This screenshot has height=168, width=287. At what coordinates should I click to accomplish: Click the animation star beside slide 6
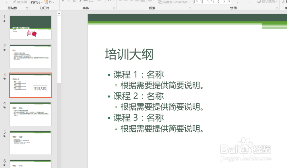[5, 165]
